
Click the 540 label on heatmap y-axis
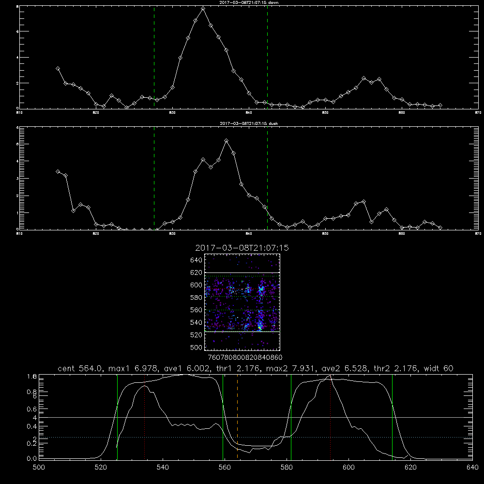[x=197, y=322]
